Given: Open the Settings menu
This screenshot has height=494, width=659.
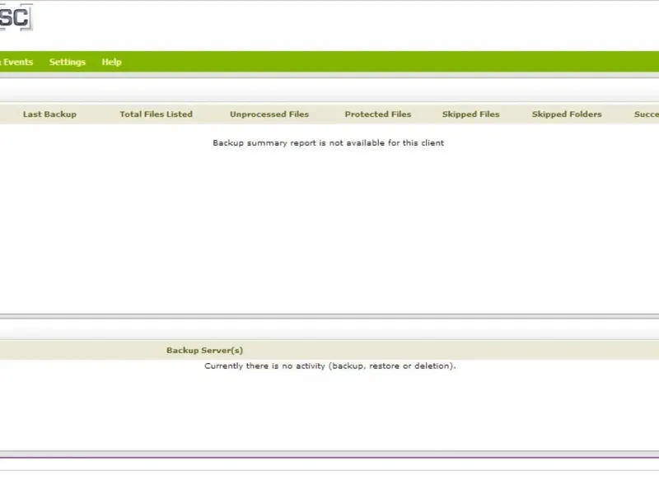Looking at the screenshot, I should (x=68, y=62).
